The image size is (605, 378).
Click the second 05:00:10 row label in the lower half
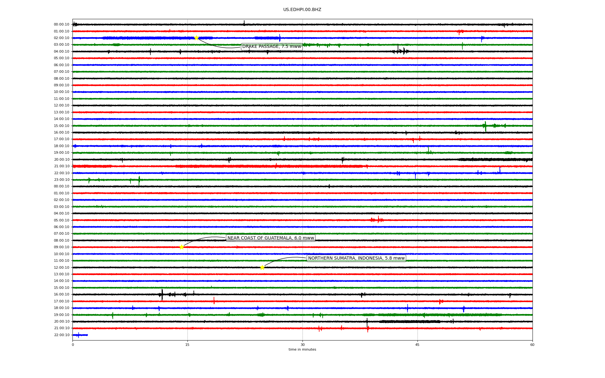coord(61,220)
